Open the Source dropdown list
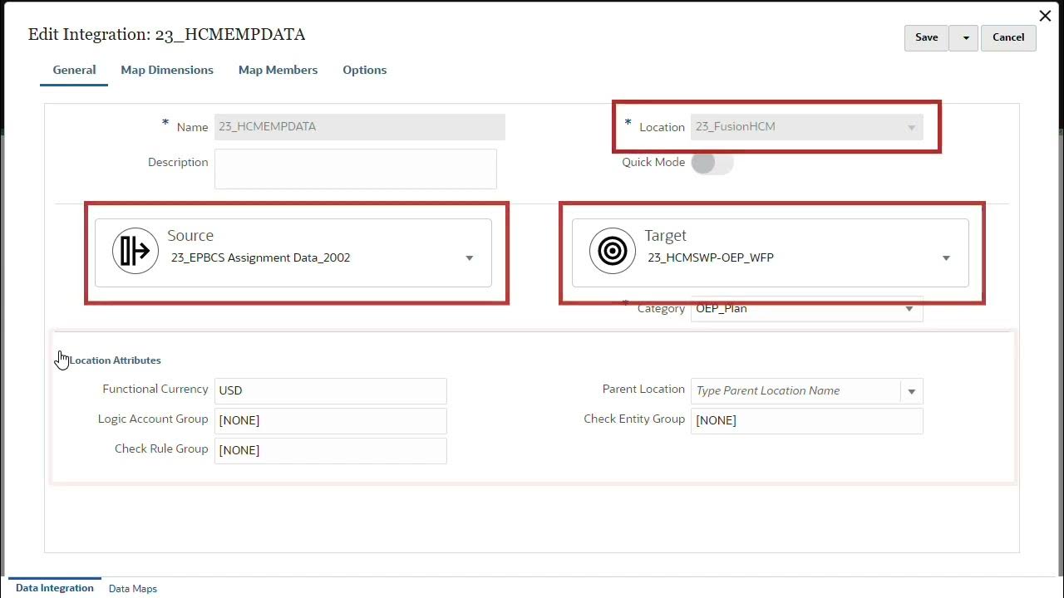Viewport: 1064px width, 598px height. (x=469, y=258)
